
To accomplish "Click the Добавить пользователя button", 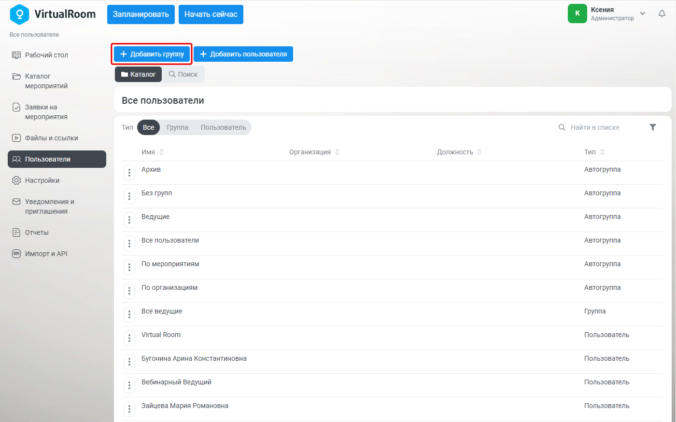I will [243, 54].
